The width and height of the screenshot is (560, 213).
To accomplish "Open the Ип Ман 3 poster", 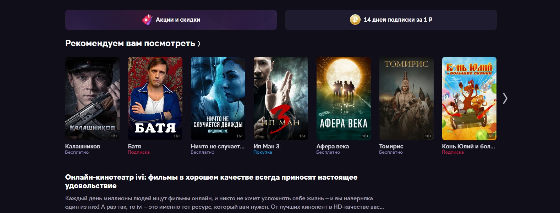I will (281, 98).
